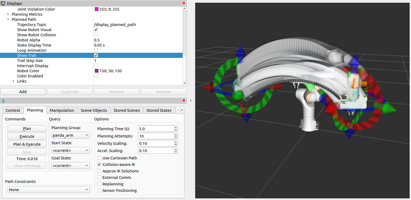Switch to the Scene Objects tab
Screen dimensions: 411x200
point(94,110)
